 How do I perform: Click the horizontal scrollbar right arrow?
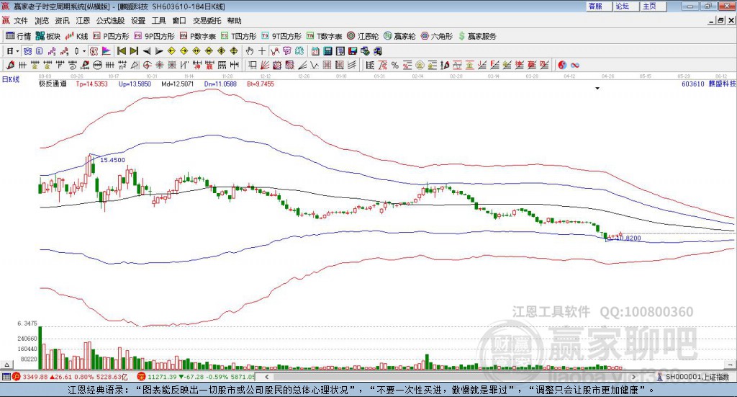point(633,377)
